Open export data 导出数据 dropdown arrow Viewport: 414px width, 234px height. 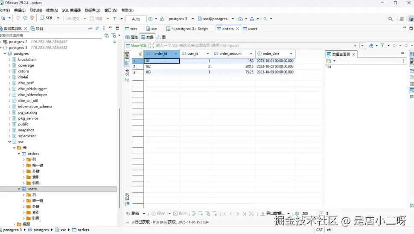click(x=289, y=214)
